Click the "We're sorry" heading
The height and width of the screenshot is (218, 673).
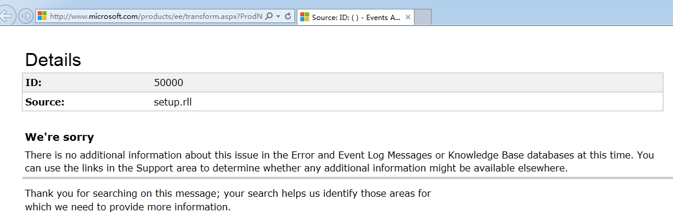click(59, 137)
